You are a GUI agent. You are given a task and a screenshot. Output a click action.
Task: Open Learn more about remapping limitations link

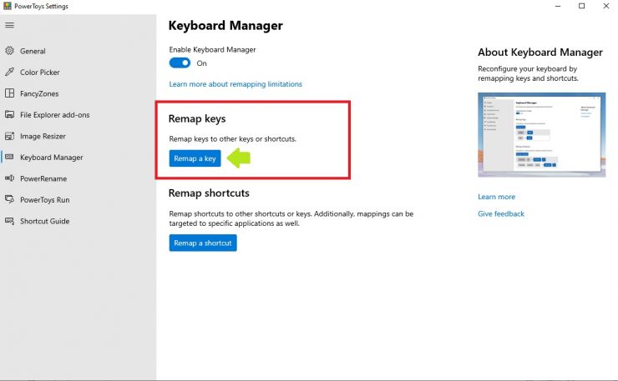tap(236, 84)
